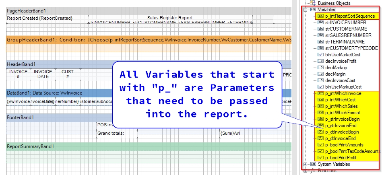Select the PageHeaderBand1 band header

[149, 11]
